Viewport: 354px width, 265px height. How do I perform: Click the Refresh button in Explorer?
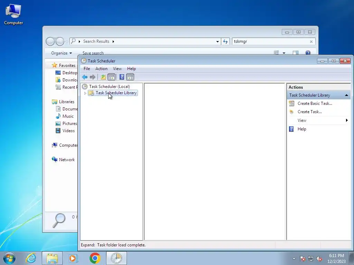(x=225, y=41)
